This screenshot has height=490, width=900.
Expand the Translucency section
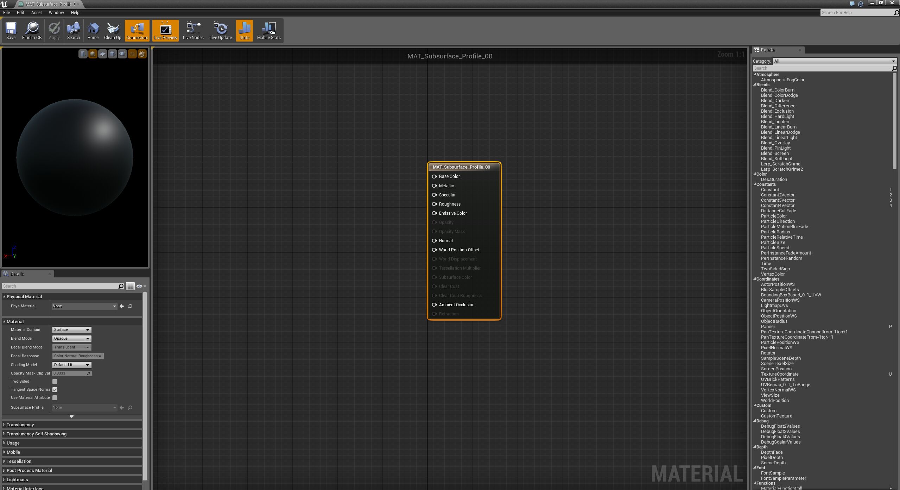20,425
